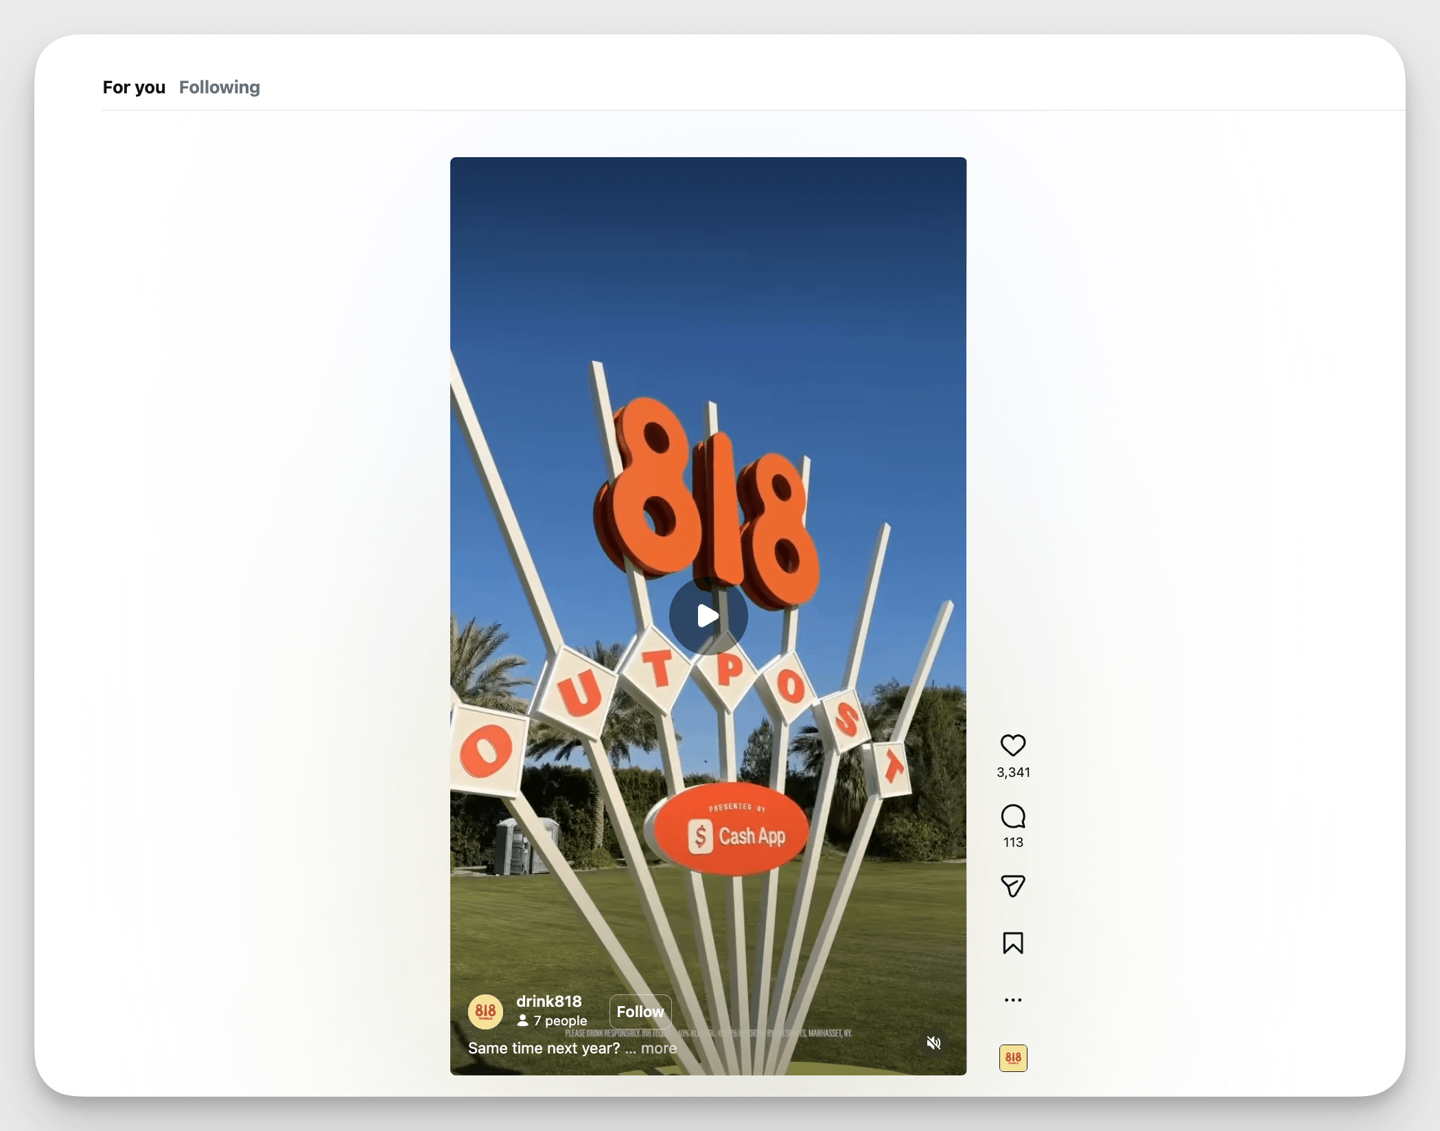Reveal full caption after 'Same time next year?'
1440x1131 pixels.
[x=658, y=1048]
